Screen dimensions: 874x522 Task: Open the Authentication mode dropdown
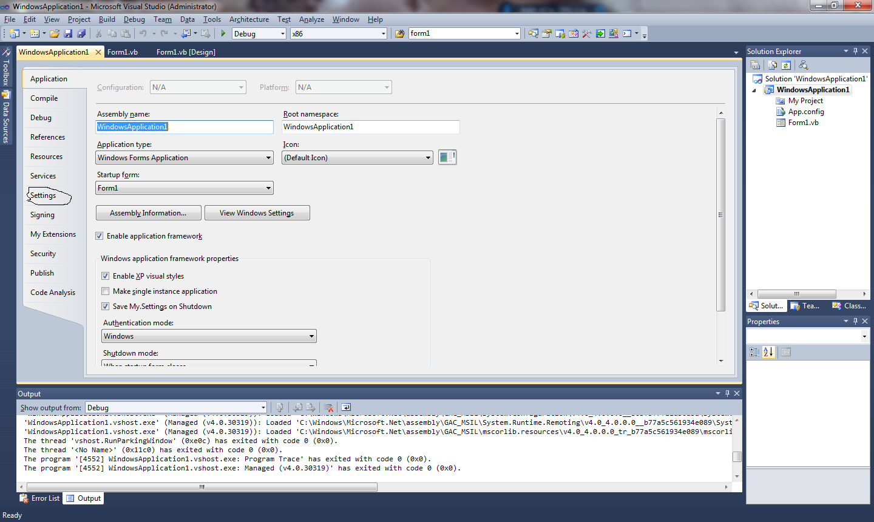tap(209, 336)
